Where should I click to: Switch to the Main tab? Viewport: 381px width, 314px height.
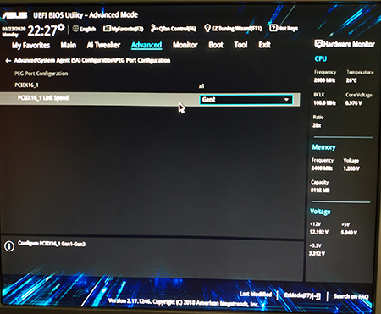(x=69, y=45)
